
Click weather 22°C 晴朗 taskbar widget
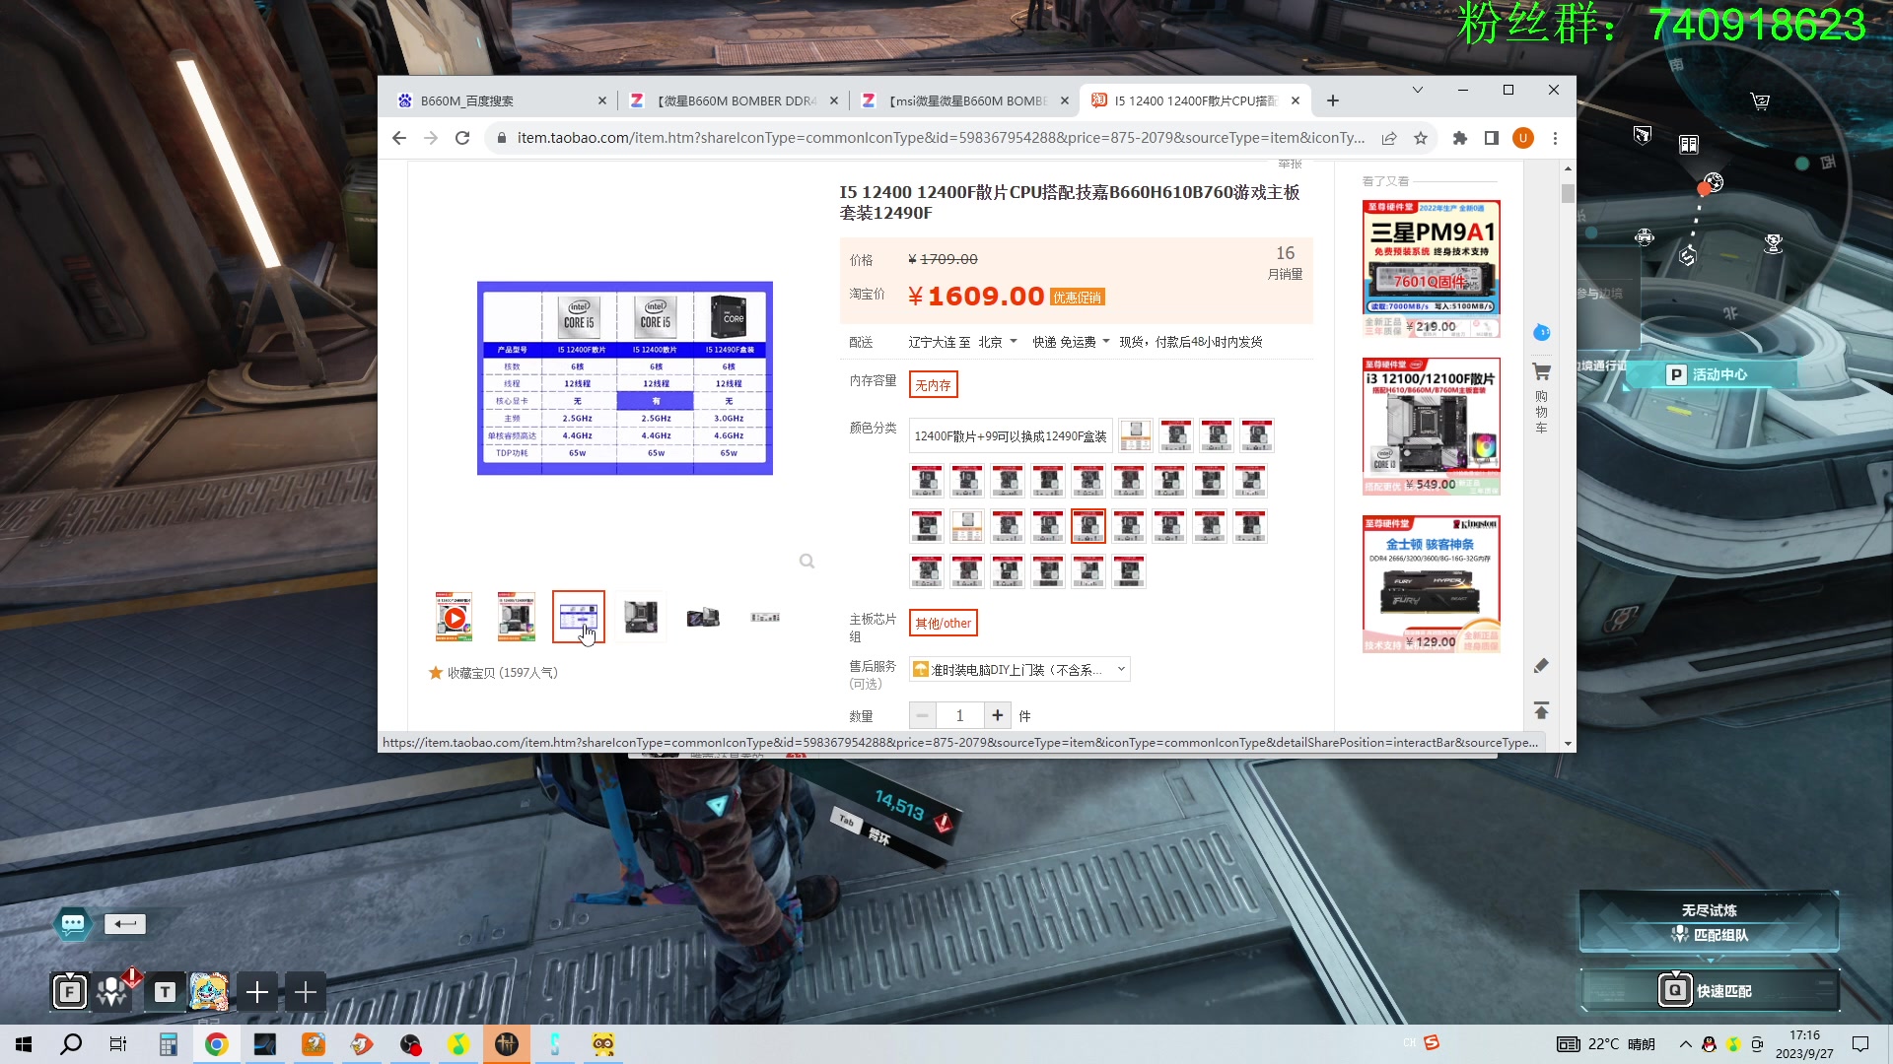pos(1606,1044)
